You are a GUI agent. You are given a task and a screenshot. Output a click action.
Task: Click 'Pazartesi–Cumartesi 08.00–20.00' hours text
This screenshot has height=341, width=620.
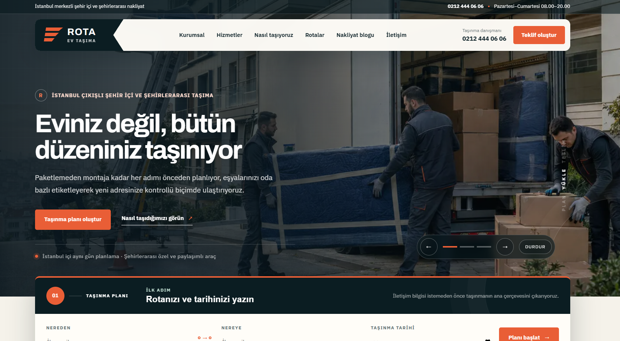pyautogui.click(x=532, y=6)
